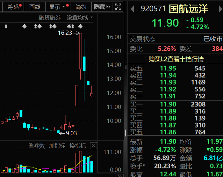
Task: Switch to 简约 simple view
Action: pyautogui.click(x=81, y=7)
